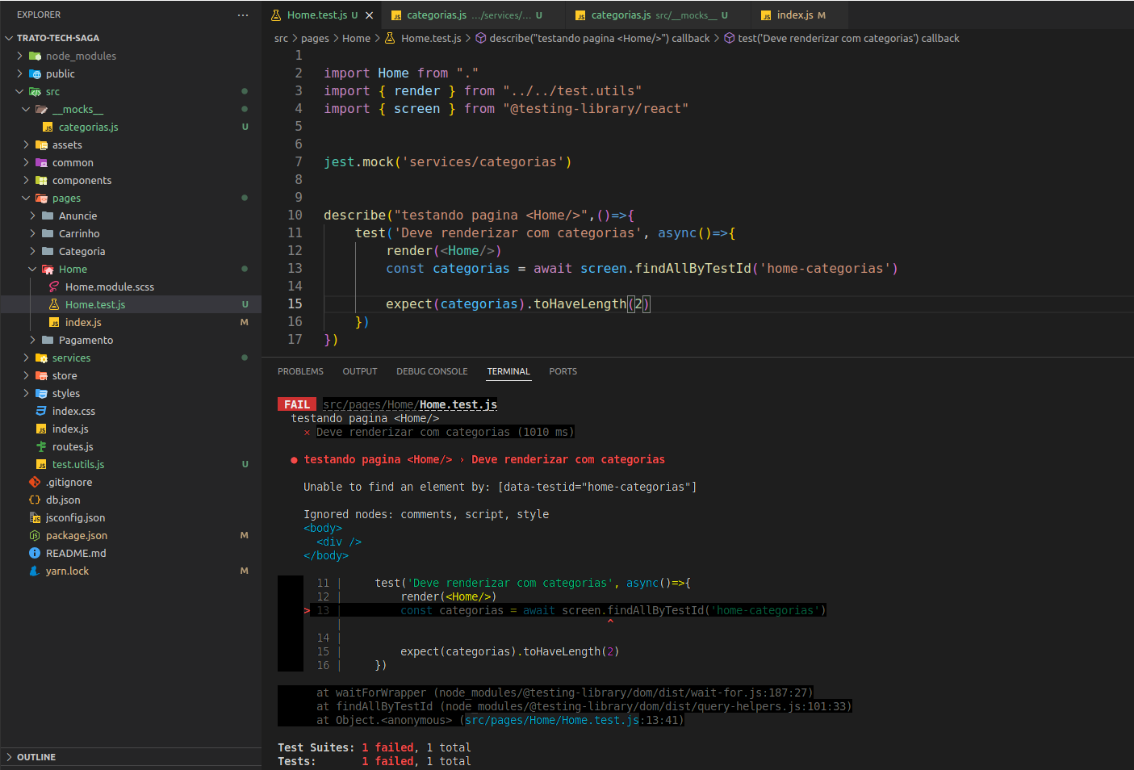Open index.js inside the Home folder
Viewport: 1134px width, 770px height.
click(x=83, y=322)
